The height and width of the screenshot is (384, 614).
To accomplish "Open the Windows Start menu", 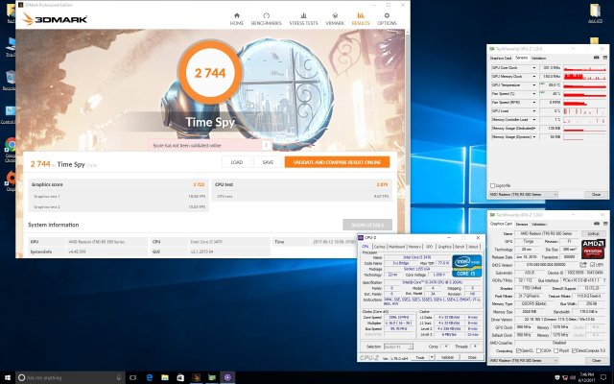I will [x=8, y=377].
